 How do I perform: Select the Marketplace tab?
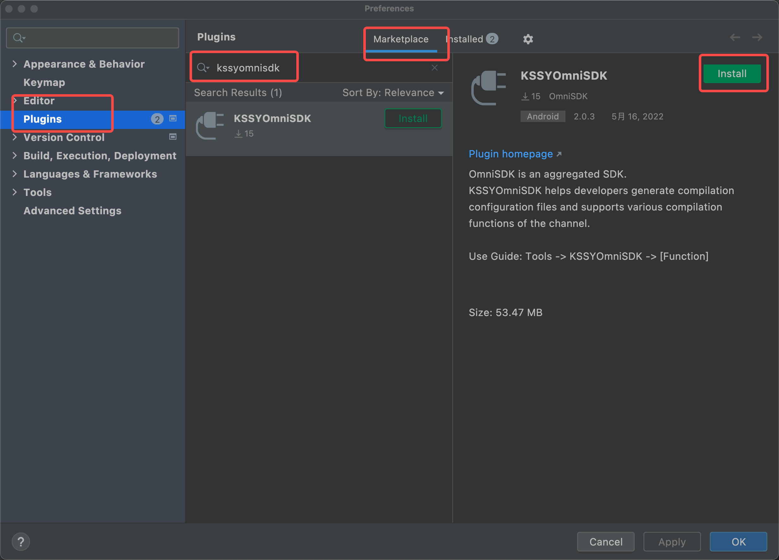click(401, 39)
